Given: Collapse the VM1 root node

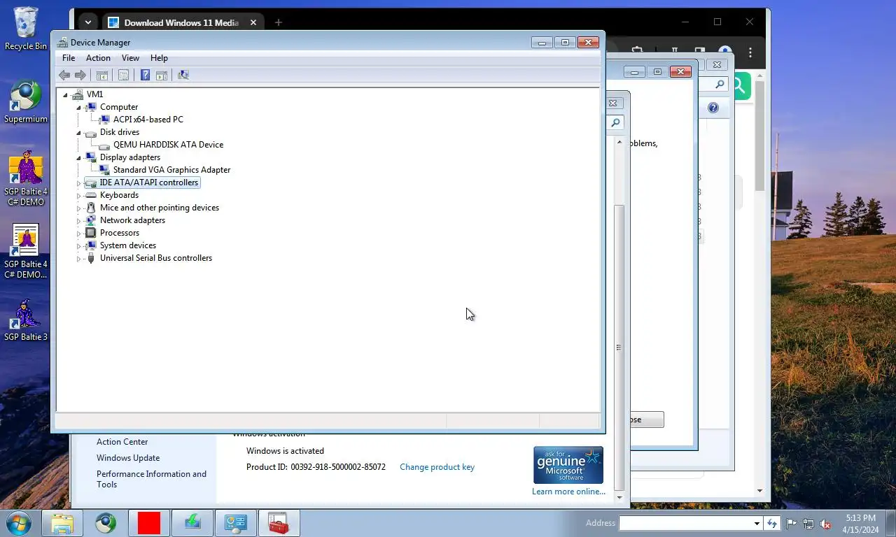Looking at the screenshot, I should coord(65,94).
